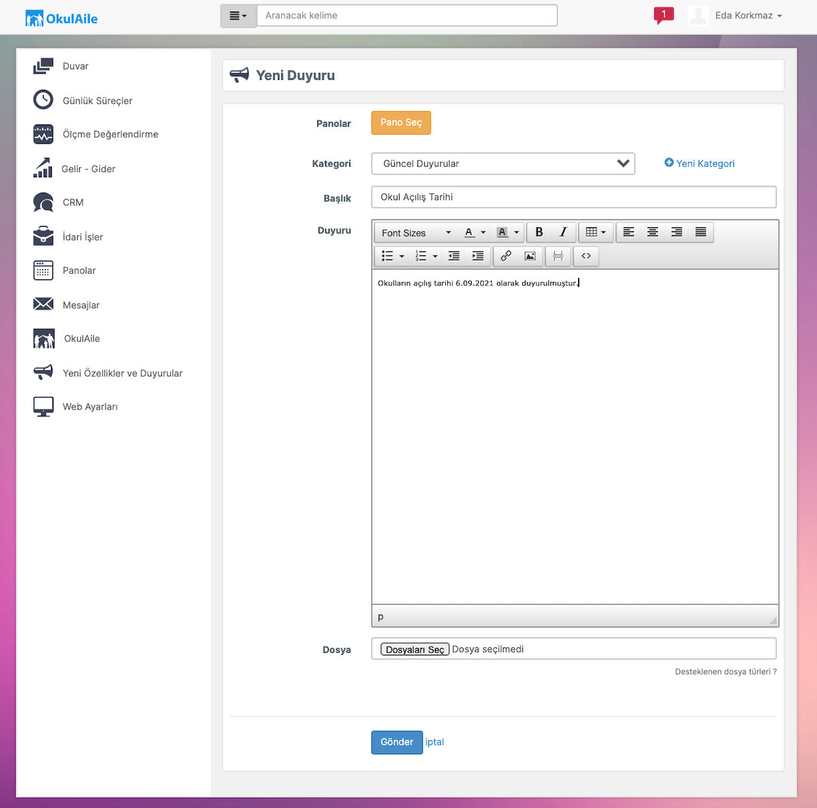Viewport: 817px width, 808px height.
Task: Open the Font Sizes dropdown
Action: point(416,232)
